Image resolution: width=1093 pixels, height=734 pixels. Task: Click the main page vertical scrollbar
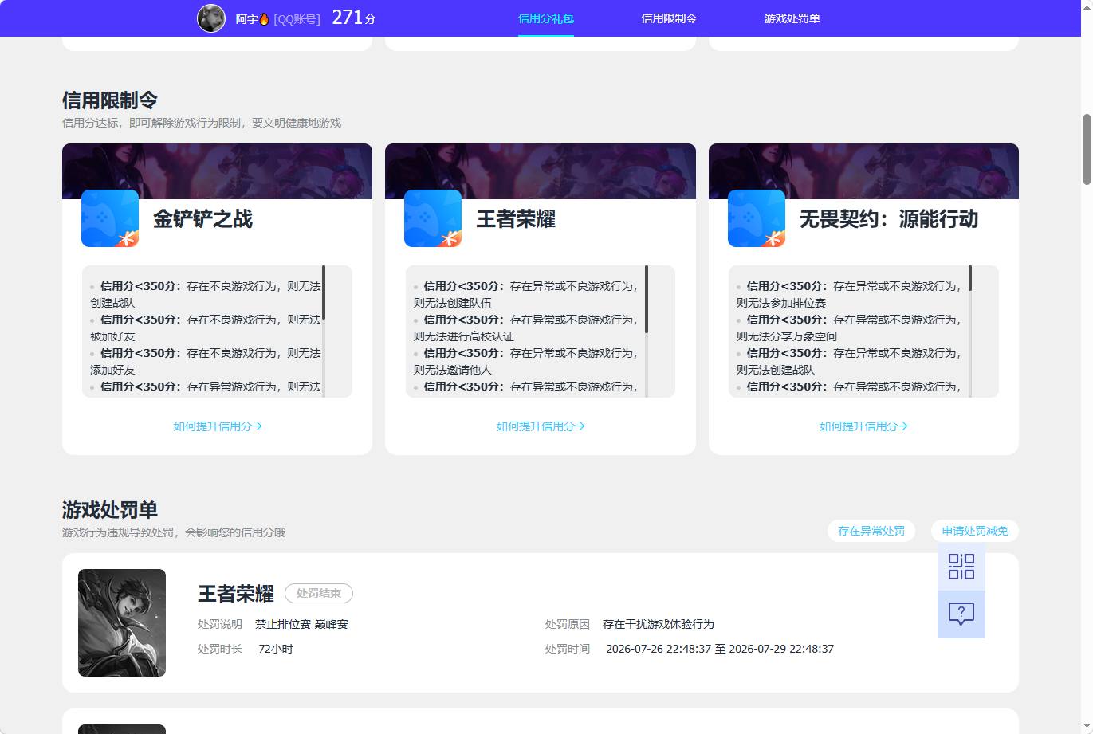coord(1087,149)
